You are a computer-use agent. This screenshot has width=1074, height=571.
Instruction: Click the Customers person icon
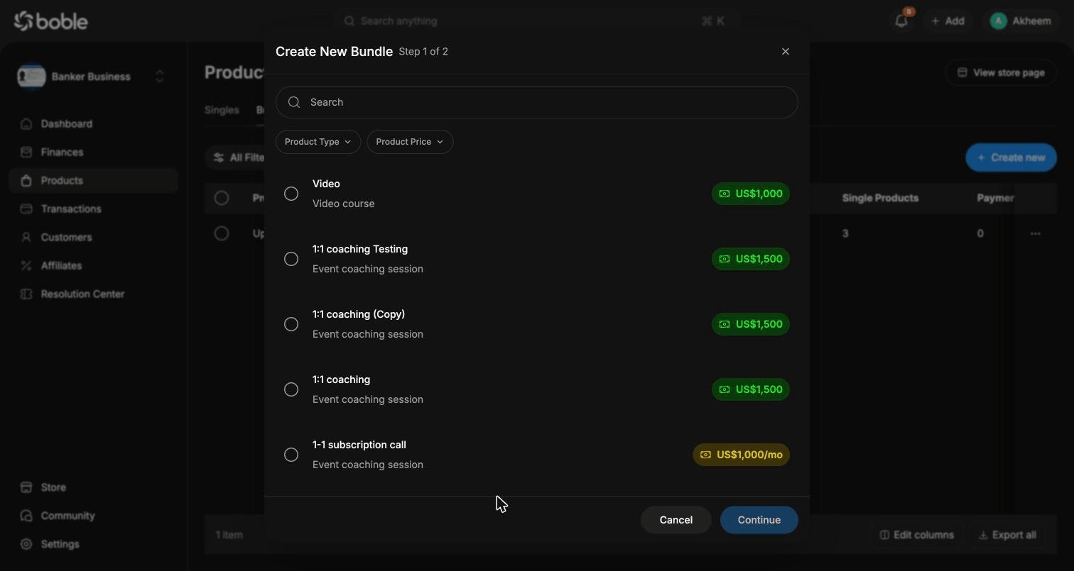pyautogui.click(x=26, y=238)
